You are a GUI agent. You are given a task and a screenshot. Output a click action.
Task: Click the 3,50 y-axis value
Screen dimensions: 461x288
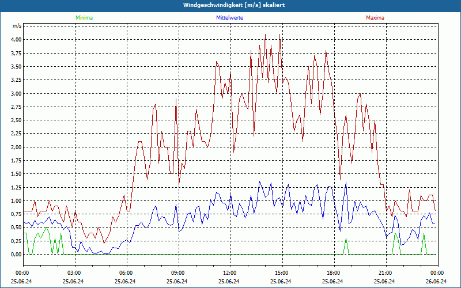[x=16, y=67]
